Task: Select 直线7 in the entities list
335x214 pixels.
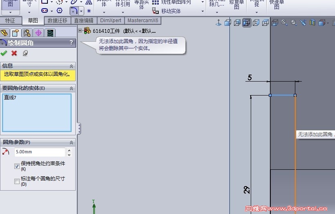Action: [x=10, y=98]
